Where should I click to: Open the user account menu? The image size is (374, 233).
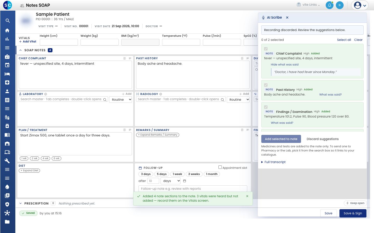click(x=360, y=5)
